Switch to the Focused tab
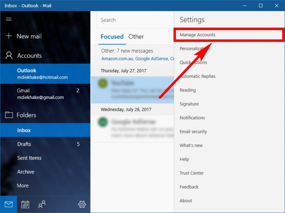 112,37
